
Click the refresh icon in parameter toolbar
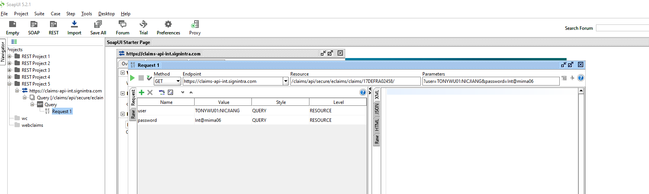pyautogui.click(x=171, y=92)
